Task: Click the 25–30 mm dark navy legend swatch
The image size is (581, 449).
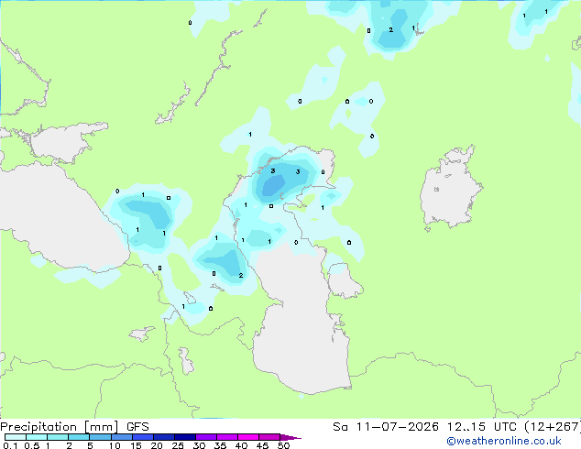Action: (x=184, y=437)
